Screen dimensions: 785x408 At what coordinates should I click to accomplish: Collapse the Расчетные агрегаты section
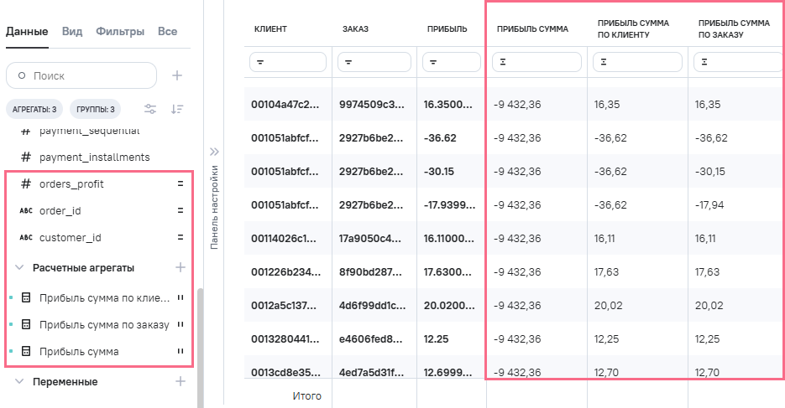pyautogui.click(x=19, y=267)
